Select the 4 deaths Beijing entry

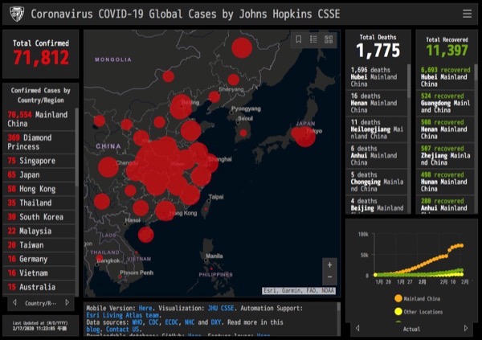(377, 205)
